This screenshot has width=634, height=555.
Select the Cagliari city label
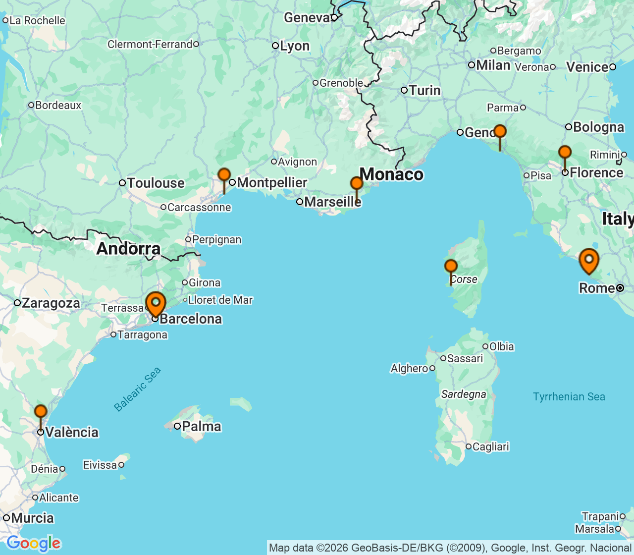pos(491,446)
